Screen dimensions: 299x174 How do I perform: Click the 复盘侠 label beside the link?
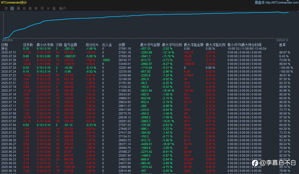tap(259, 2)
